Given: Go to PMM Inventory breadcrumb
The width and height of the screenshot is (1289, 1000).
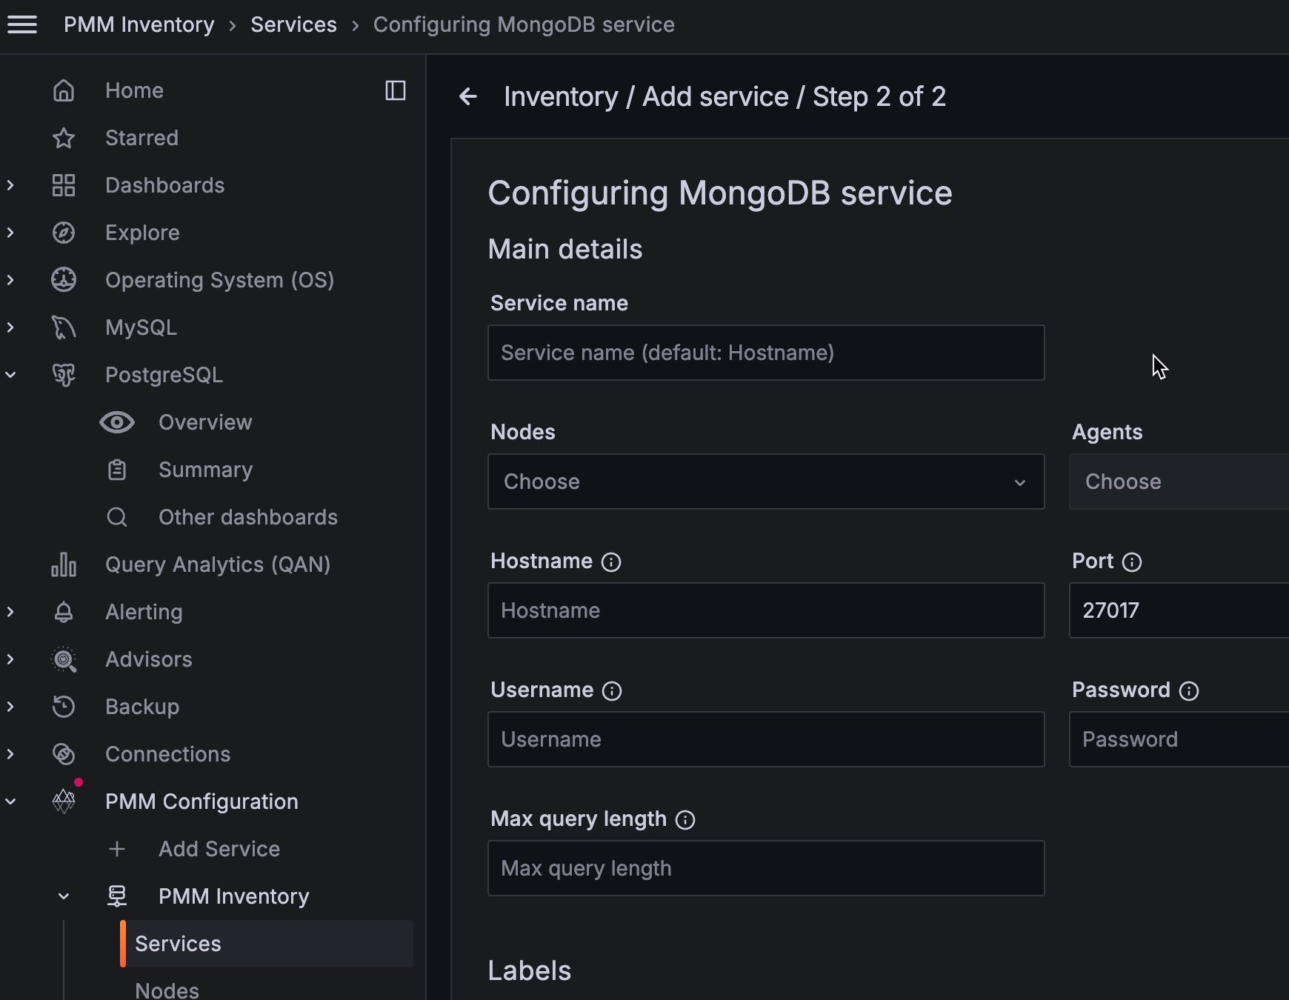Looking at the screenshot, I should click(x=139, y=24).
